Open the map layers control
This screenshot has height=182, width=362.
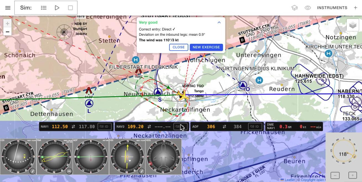click(353, 25)
